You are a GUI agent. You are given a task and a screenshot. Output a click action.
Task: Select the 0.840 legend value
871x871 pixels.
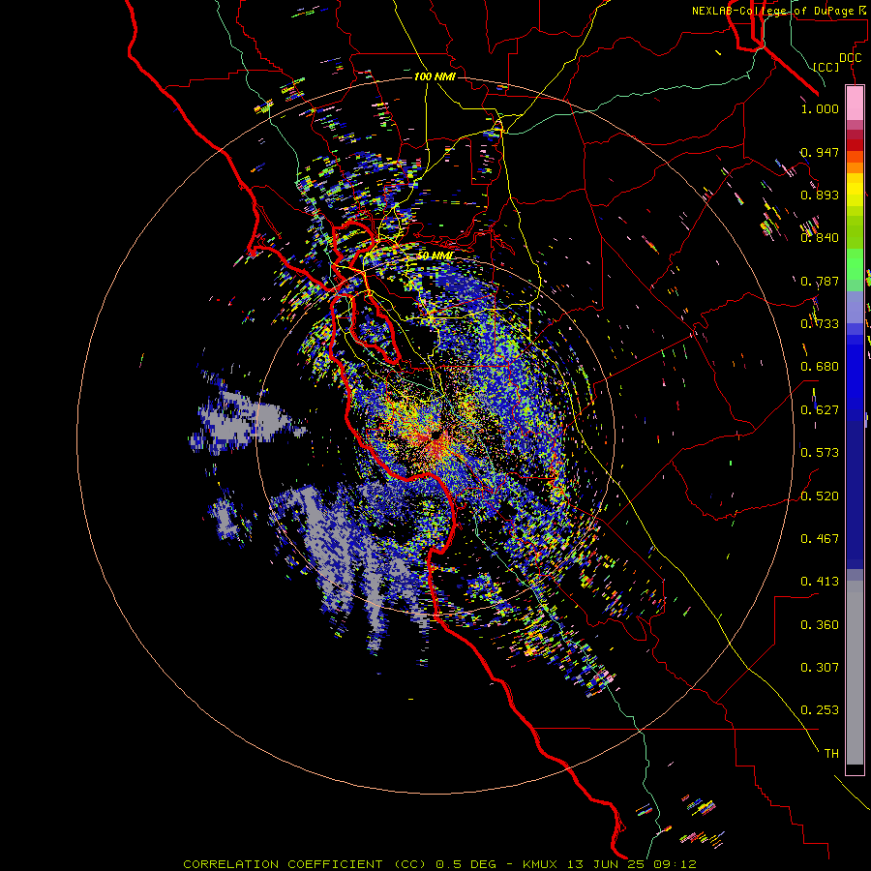tap(820, 238)
